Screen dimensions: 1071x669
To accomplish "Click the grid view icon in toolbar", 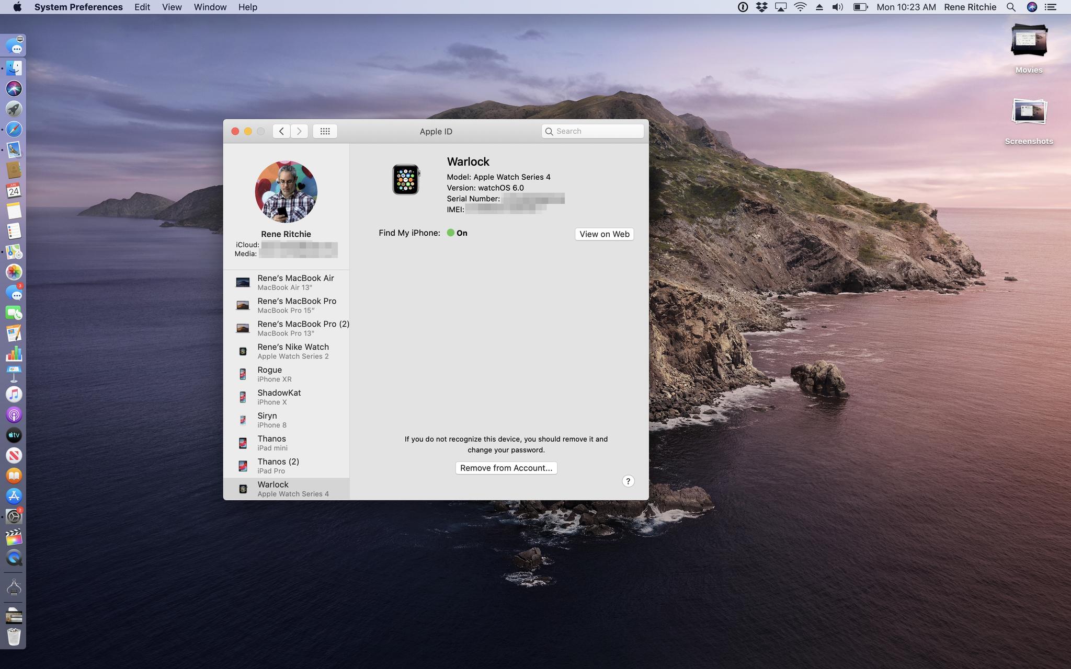I will pos(325,131).
